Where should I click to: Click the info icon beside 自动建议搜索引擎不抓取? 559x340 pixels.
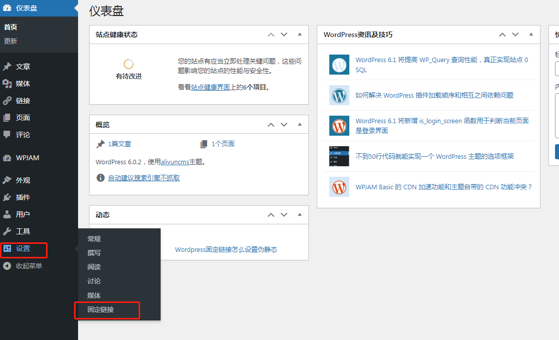pyautogui.click(x=101, y=178)
